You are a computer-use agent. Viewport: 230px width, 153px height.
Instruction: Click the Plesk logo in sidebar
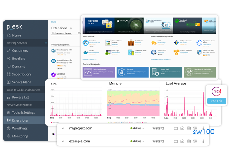(x=15, y=27)
